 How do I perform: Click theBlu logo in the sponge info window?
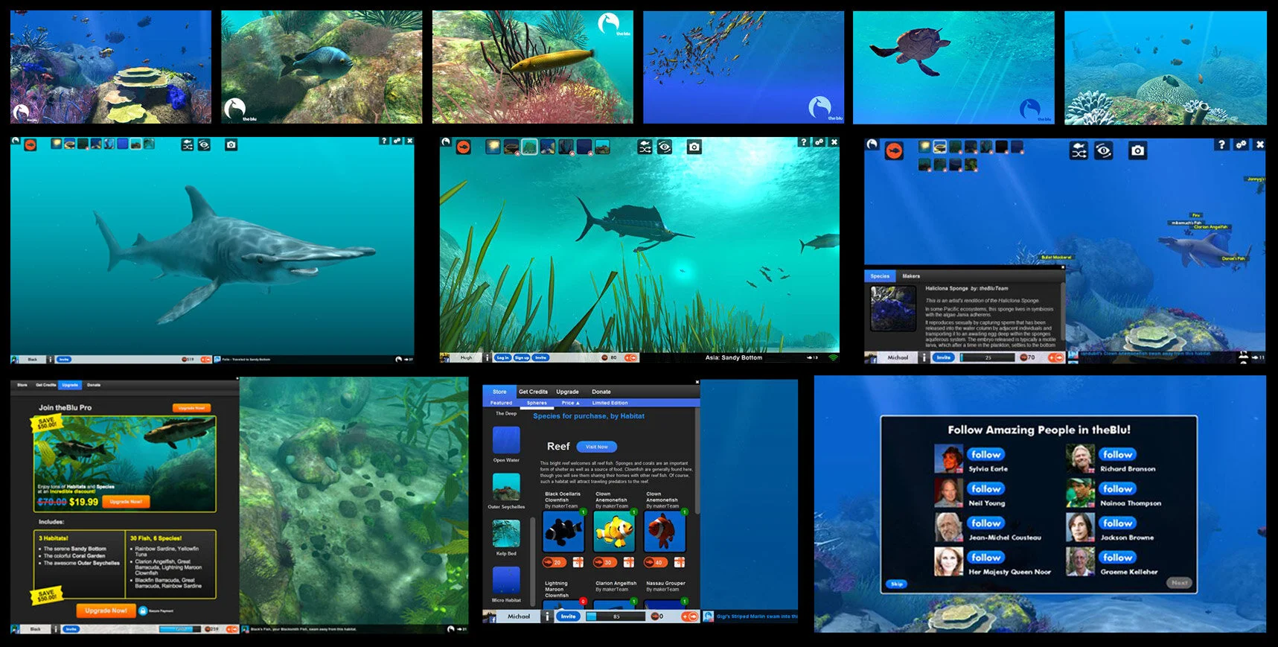point(872,144)
